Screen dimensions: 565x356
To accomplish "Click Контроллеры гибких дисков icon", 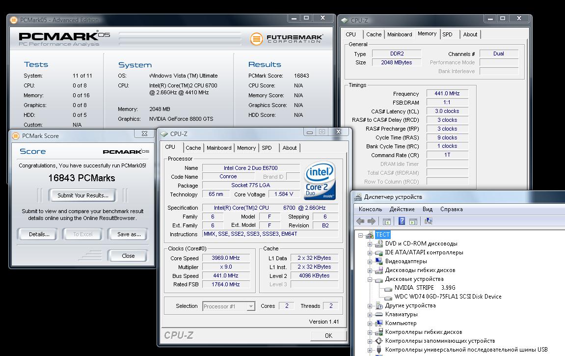I will point(378,332).
